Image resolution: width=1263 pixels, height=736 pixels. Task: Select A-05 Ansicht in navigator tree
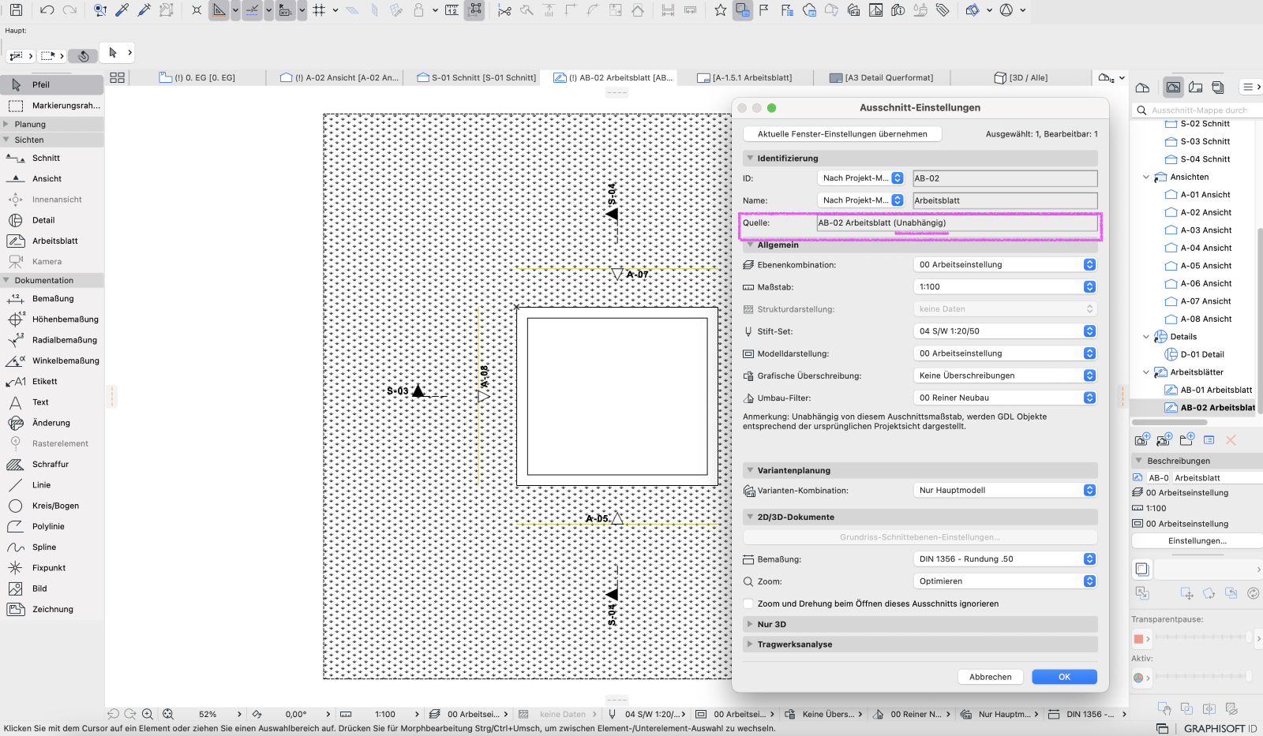coord(1205,266)
